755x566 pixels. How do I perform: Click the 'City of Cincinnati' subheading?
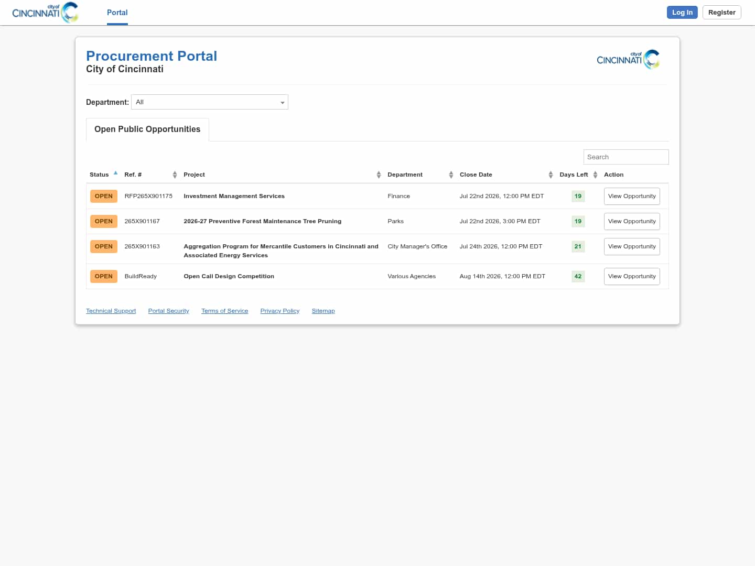coord(125,69)
